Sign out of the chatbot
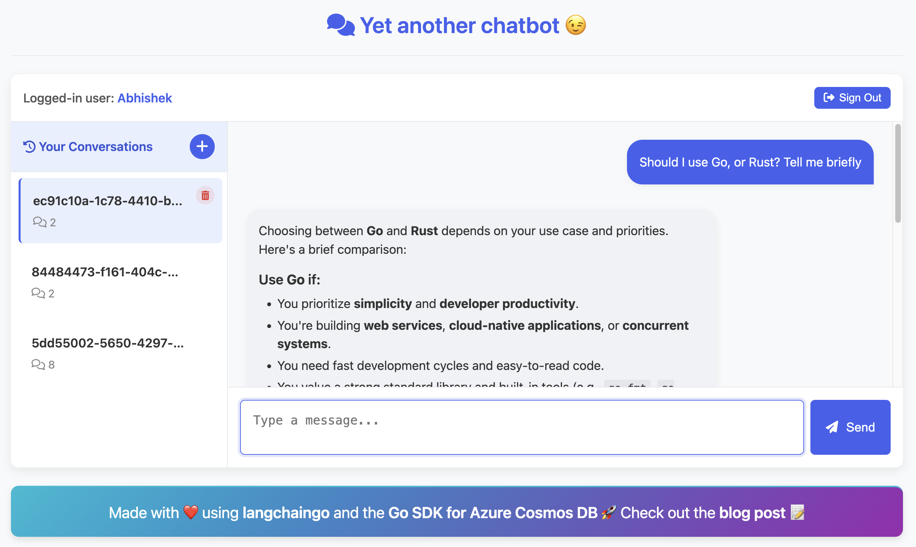 coord(852,98)
